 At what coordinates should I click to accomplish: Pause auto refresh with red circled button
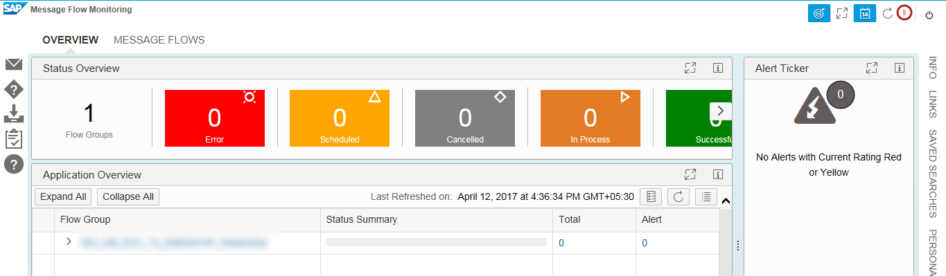(x=904, y=13)
